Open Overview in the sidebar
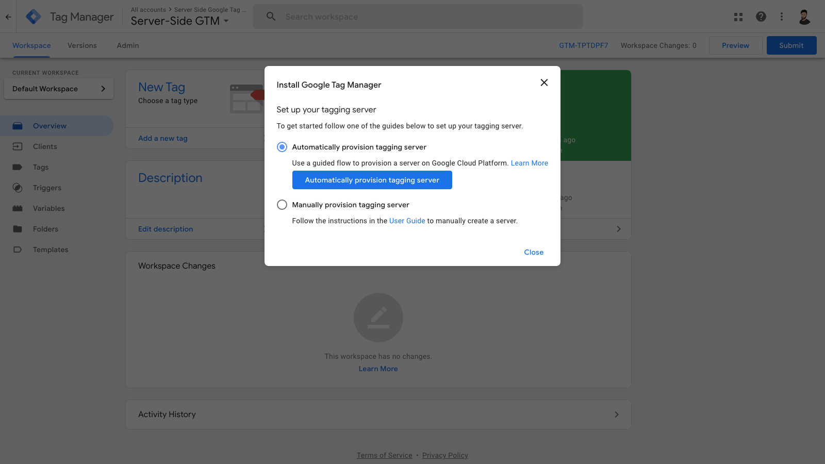Screen dimensions: 825x464 coord(57,126)
